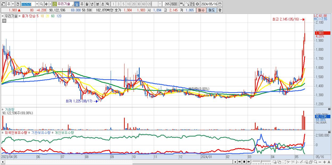Select the 분 minute period tab
This screenshot has width=332, height=165.
(x=97, y=4)
